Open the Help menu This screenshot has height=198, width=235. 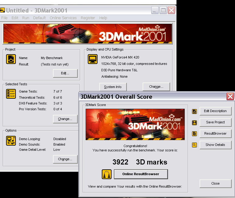[x=103, y=18]
